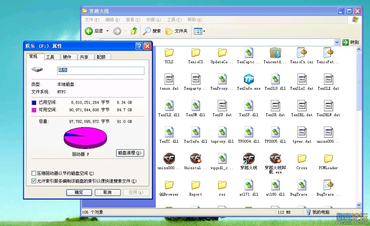Select the TerSafe.dll file icon

click(x=195, y=132)
